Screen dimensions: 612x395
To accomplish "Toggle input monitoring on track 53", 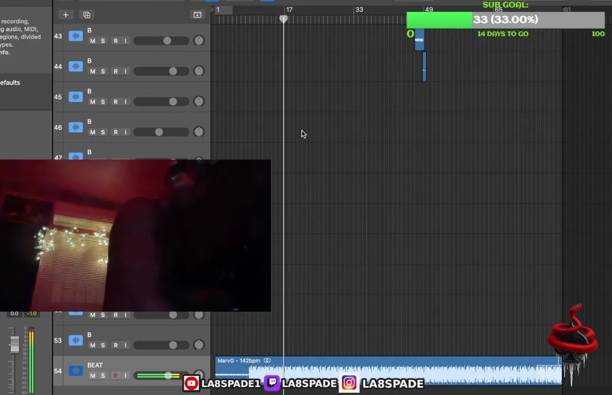I will point(125,345).
